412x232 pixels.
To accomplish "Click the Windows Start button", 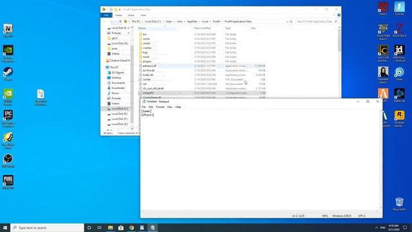I will [x=5, y=227].
